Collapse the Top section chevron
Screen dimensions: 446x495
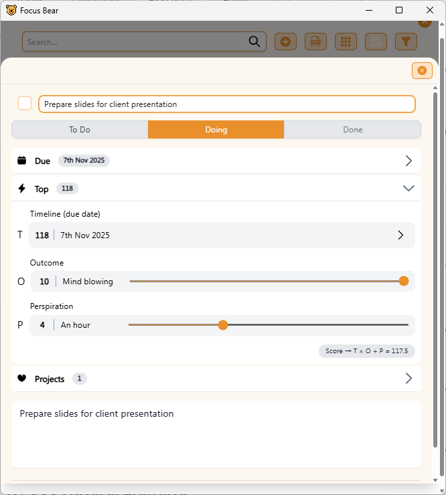[408, 189]
